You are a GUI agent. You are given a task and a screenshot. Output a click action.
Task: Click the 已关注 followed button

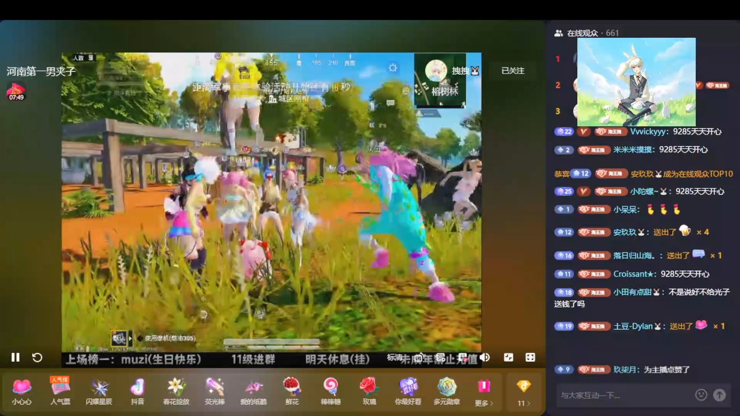click(x=513, y=70)
